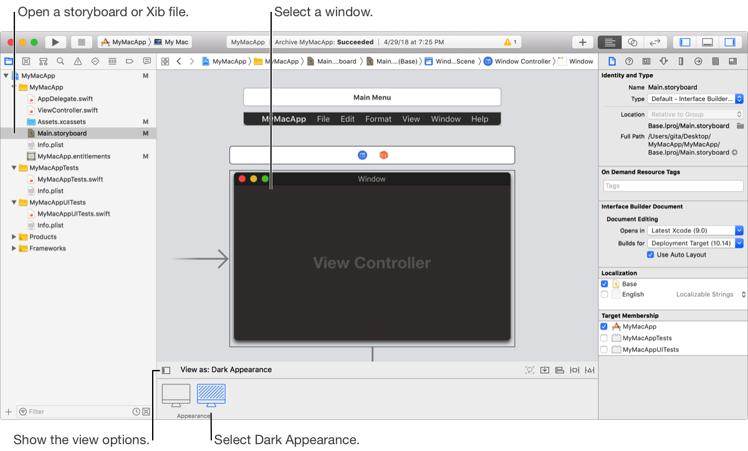Enable English localization checkbox
Viewport: 748px width, 451px height.
[x=604, y=295]
